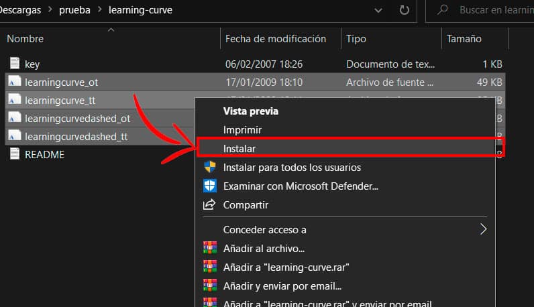Click WinRAR icon beside Añadir al archivo
534x307 pixels.
pos(209,248)
